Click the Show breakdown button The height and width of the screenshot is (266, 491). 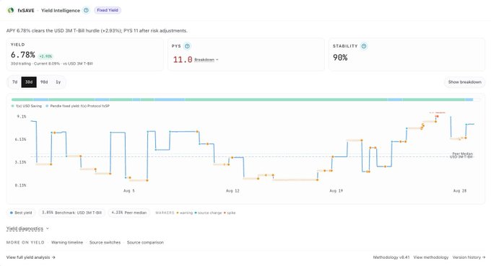click(465, 82)
